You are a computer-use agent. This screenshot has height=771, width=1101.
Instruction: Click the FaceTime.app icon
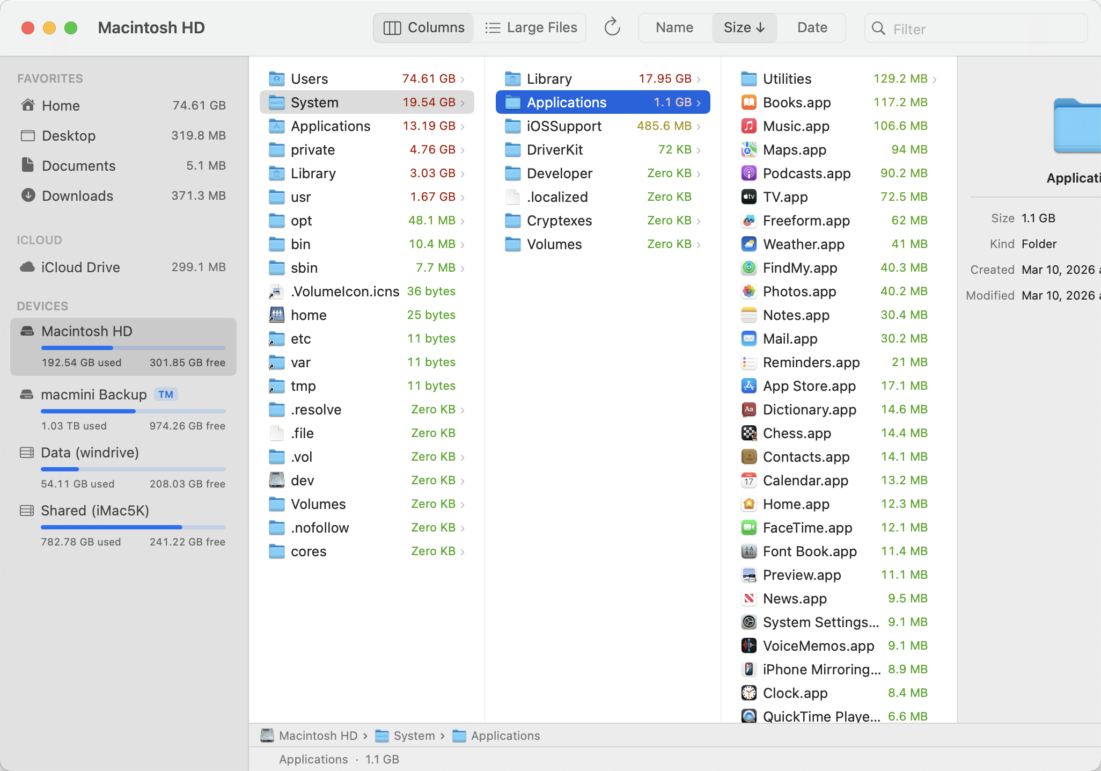click(x=748, y=527)
